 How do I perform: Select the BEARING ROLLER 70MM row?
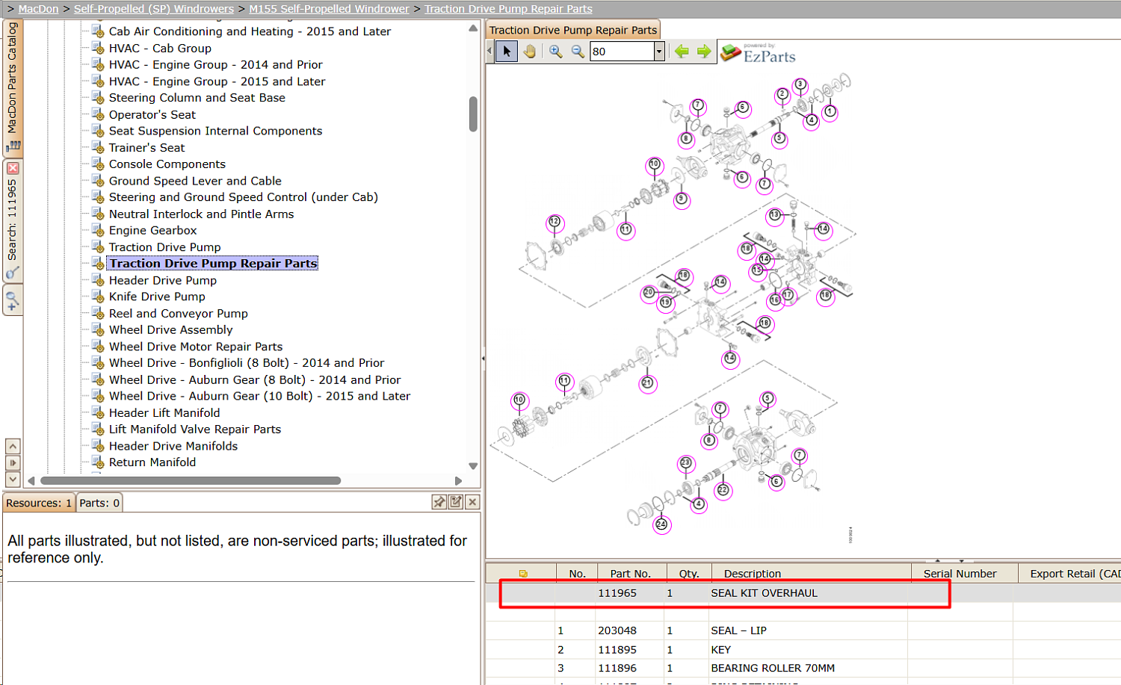click(x=803, y=668)
